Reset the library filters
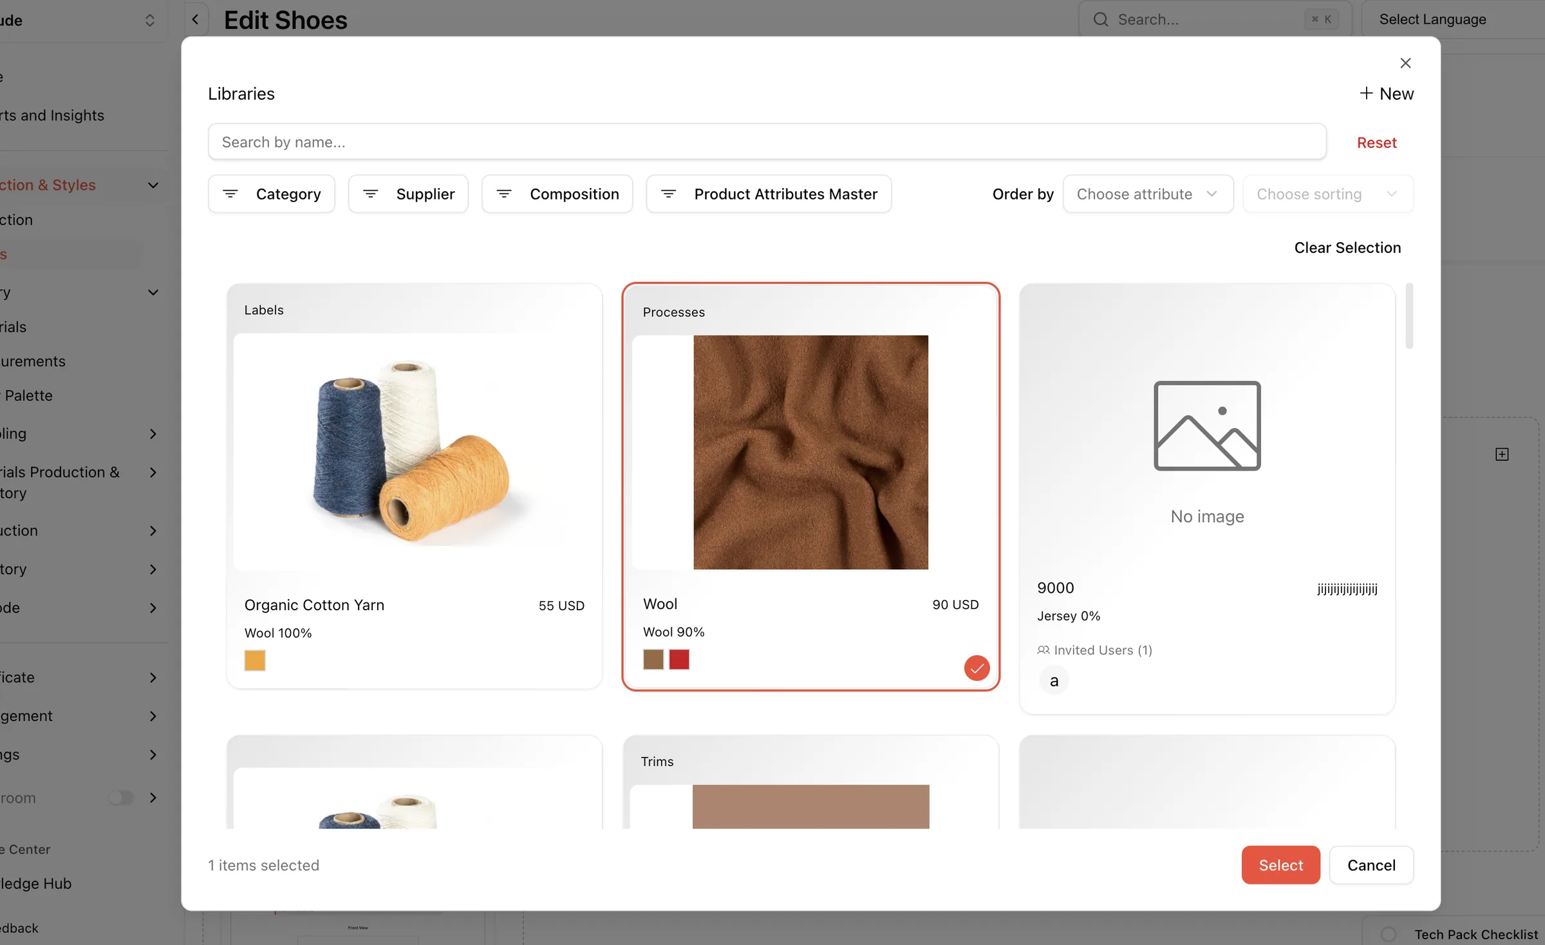The height and width of the screenshot is (945, 1545). (1376, 142)
